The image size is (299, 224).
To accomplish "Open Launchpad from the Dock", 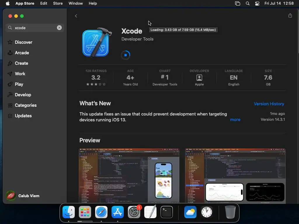I will click(85, 212).
